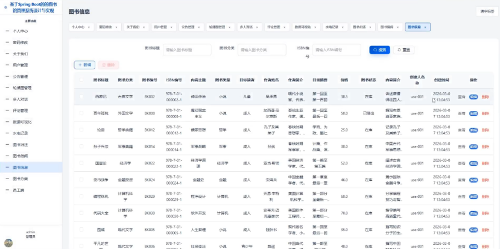Tick the select-all checkbox in table header
The image size is (500, 249).
click(81, 80)
